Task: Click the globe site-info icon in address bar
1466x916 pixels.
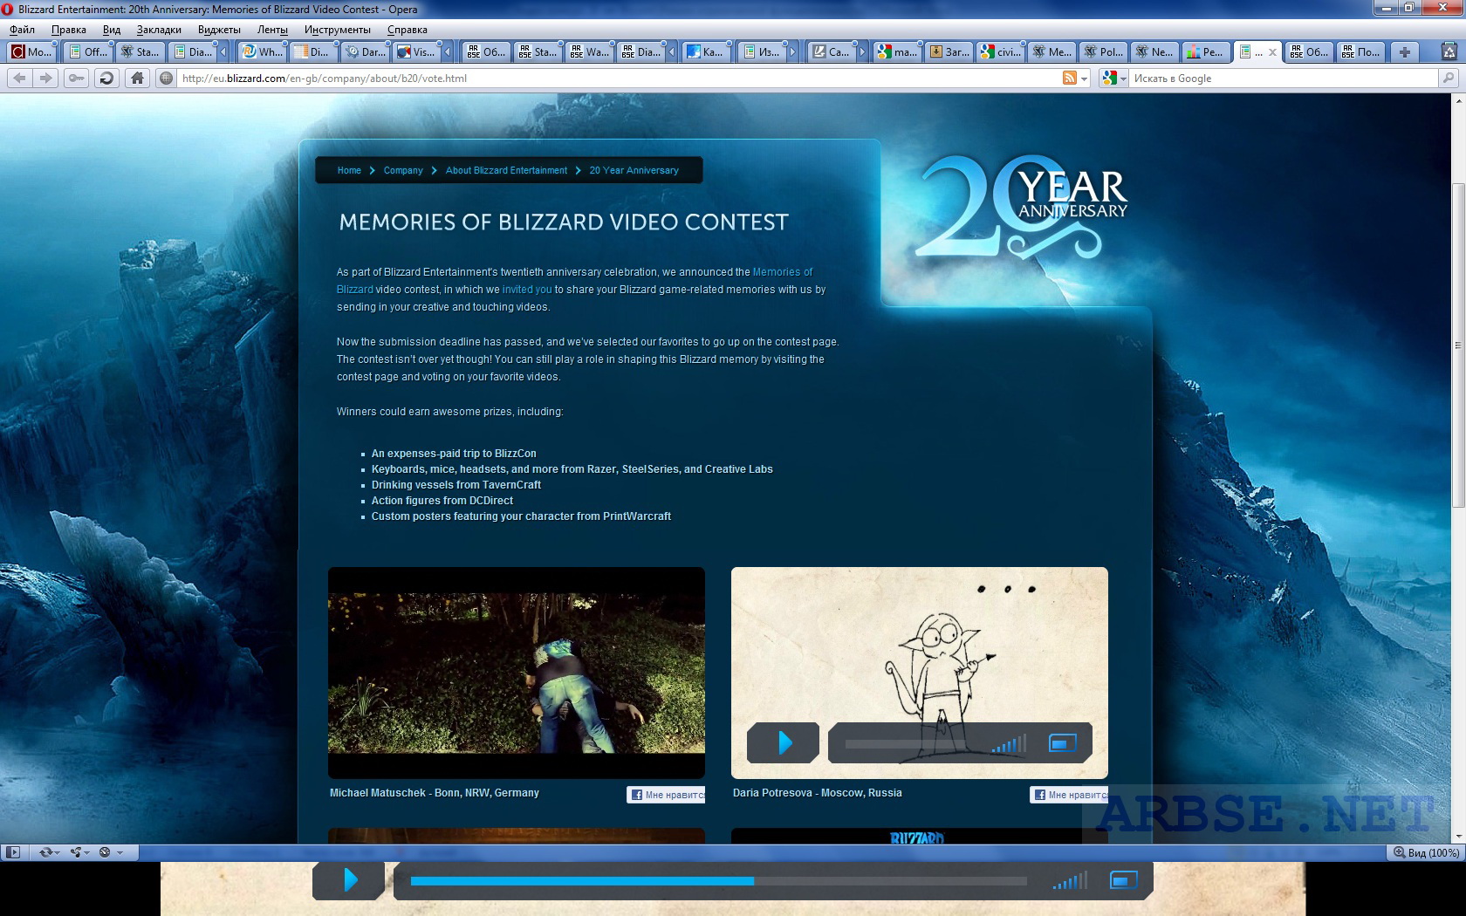Action: 167,79
